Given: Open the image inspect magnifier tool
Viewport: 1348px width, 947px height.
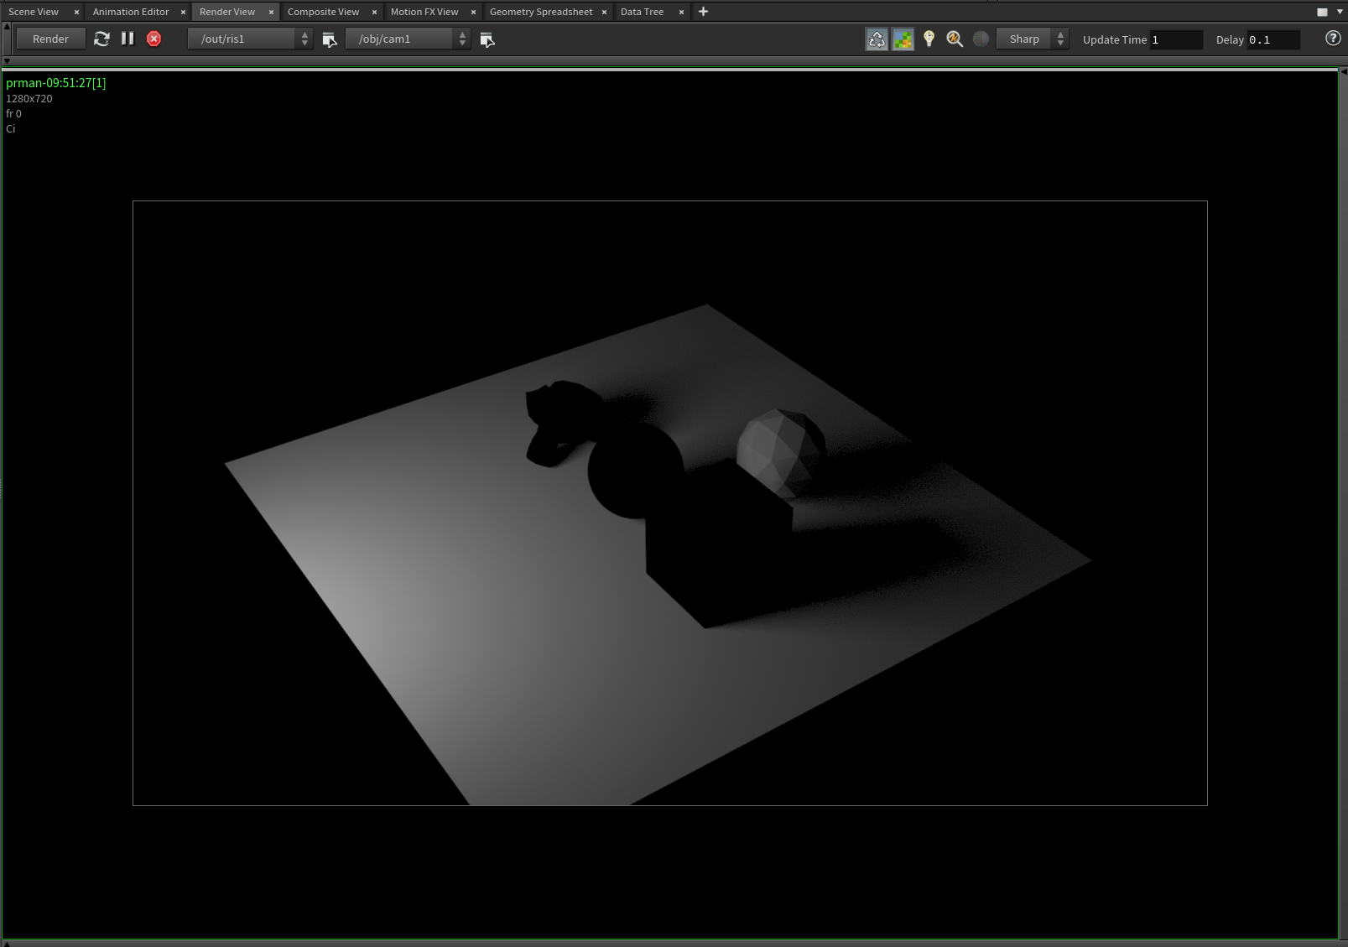Looking at the screenshot, I should point(955,39).
